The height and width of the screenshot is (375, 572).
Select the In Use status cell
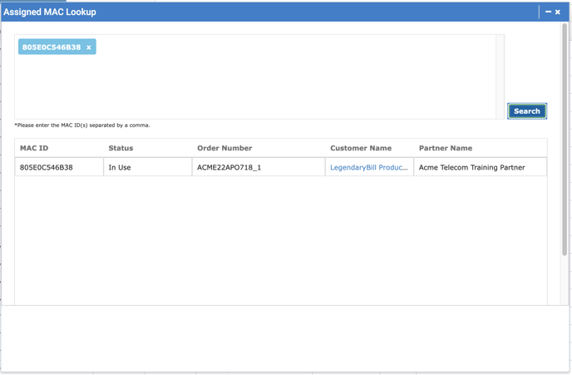click(120, 167)
